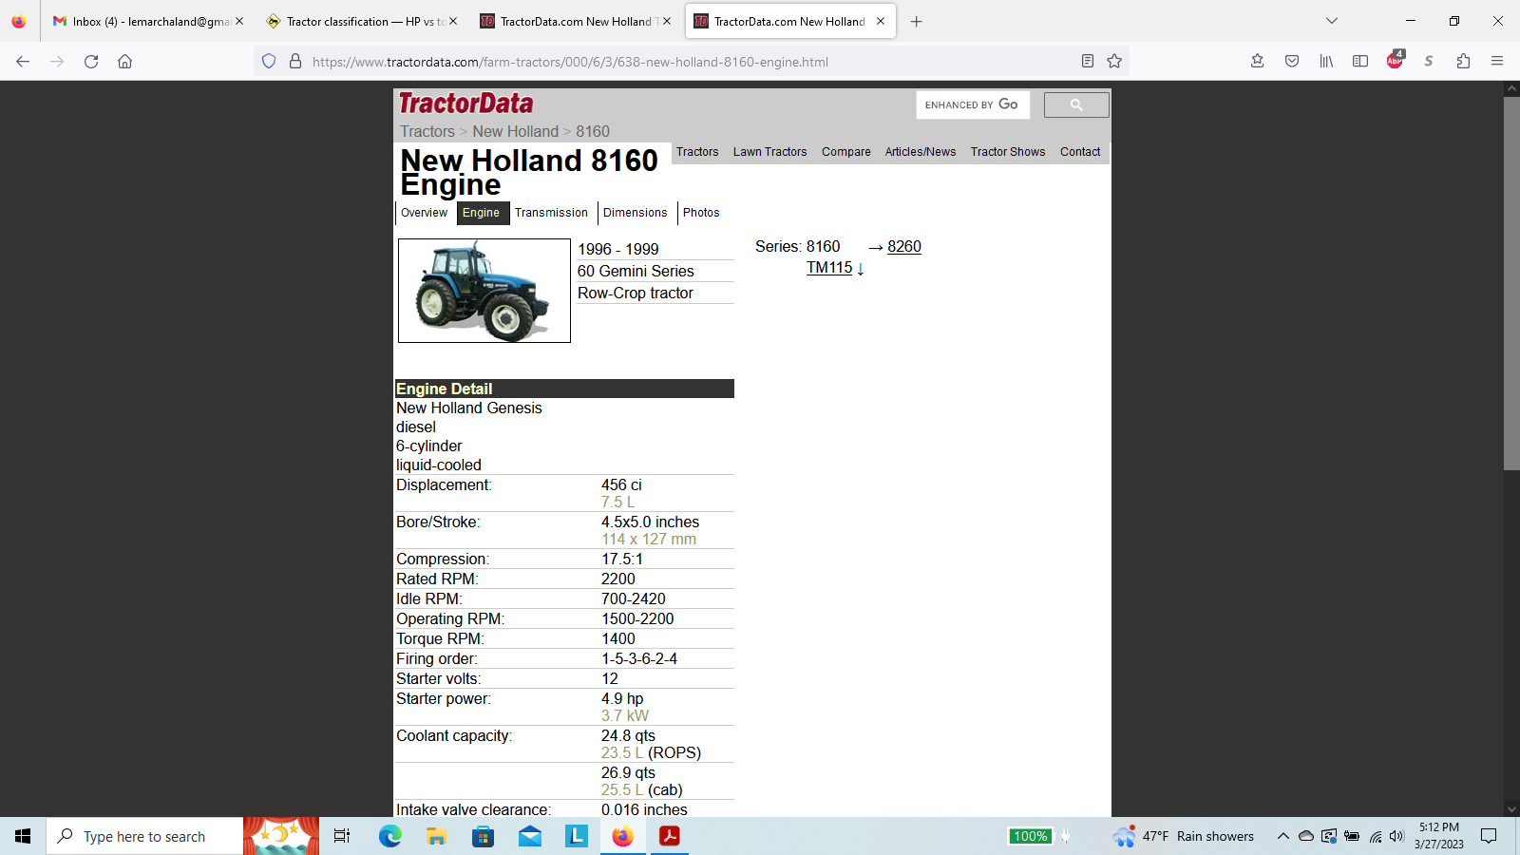Click the New Holland 8160 tractor thumbnail
The height and width of the screenshot is (855, 1520).
pyautogui.click(x=484, y=291)
